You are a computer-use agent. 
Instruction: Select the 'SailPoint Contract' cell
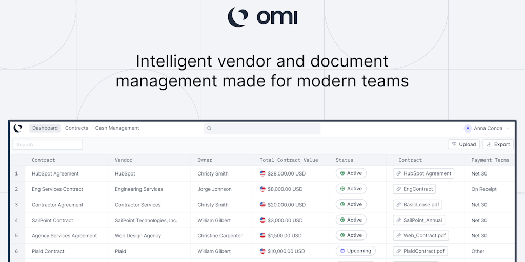[52, 220]
